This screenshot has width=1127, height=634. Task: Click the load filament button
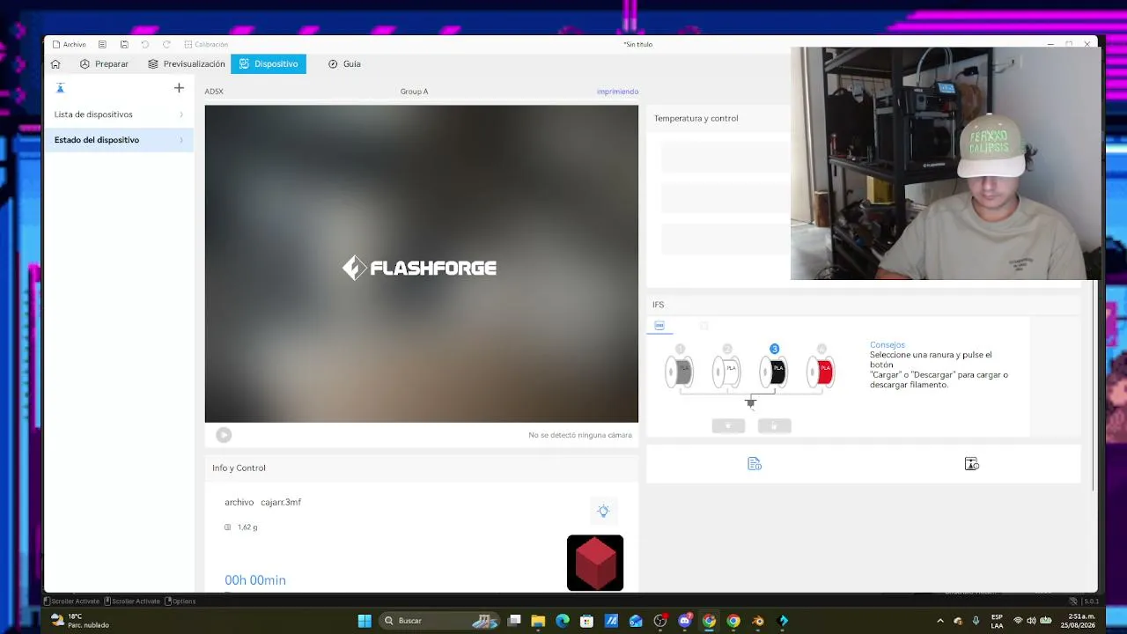point(728,426)
